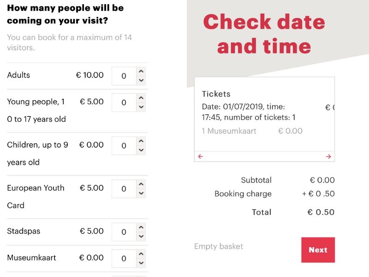369x277 pixels.
Task: Increase Young people ticket count
Action: pos(141,98)
